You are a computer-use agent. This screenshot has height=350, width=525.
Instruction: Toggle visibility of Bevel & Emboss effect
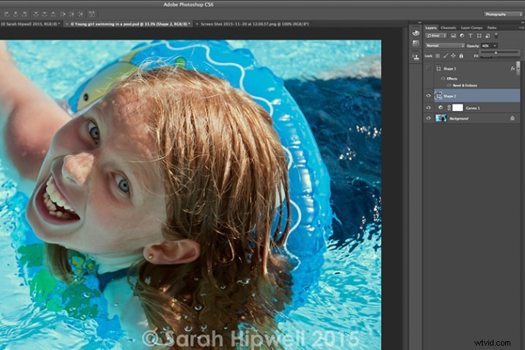[449, 86]
